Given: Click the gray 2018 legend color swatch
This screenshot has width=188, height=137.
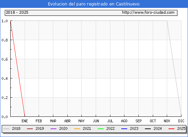Looking at the screenshot, I should [x=6, y=129].
